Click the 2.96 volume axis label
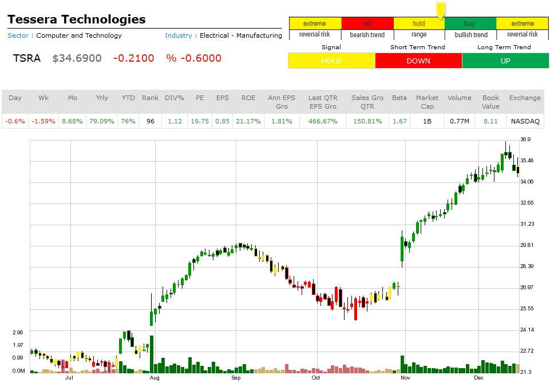 (x=18, y=333)
